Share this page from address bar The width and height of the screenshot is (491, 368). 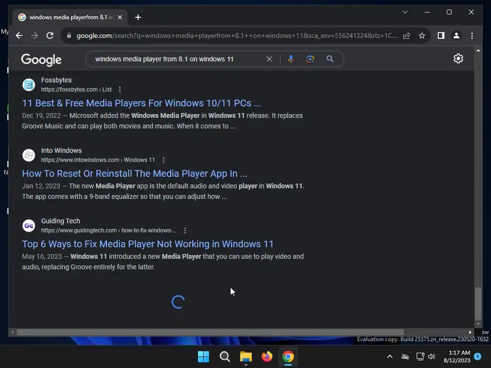(407, 35)
